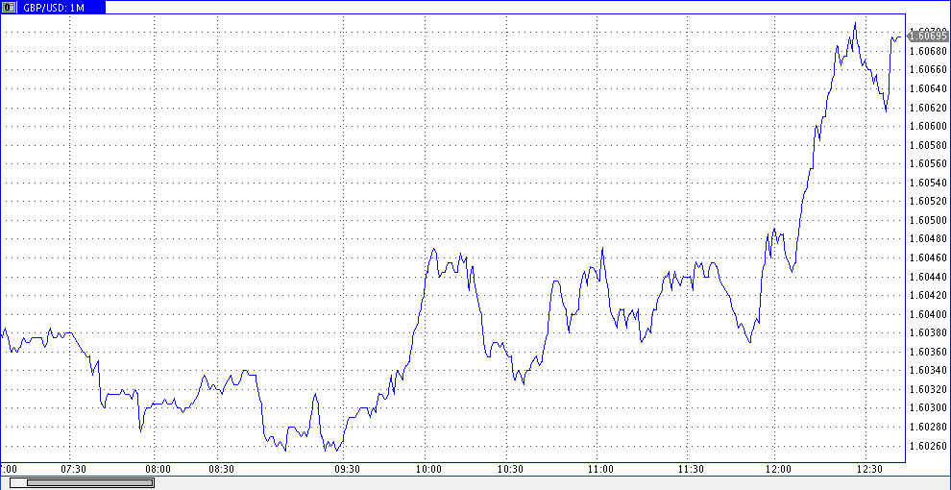Click the 1.60460 price axis label
Image resolution: width=951 pixels, height=490 pixels.
click(x=929, y=257)
